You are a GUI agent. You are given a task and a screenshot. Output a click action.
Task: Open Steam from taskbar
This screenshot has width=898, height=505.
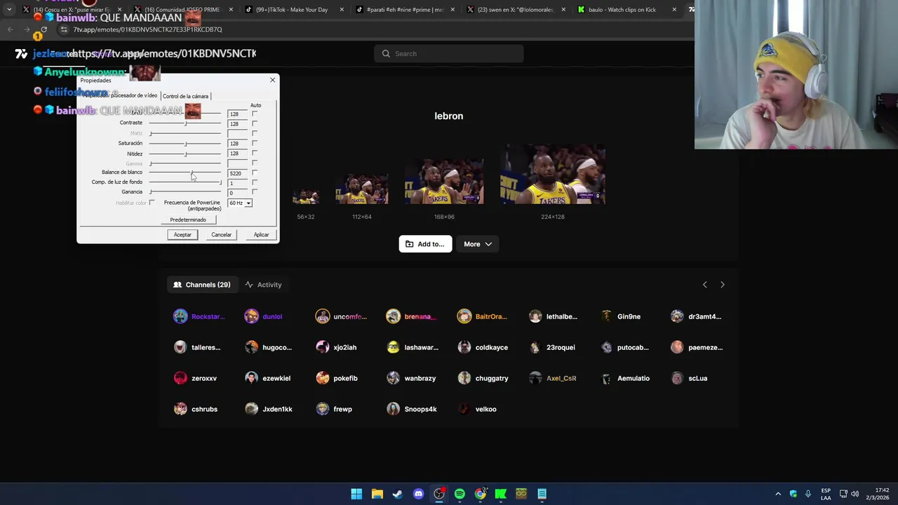(x=398, y=494)
